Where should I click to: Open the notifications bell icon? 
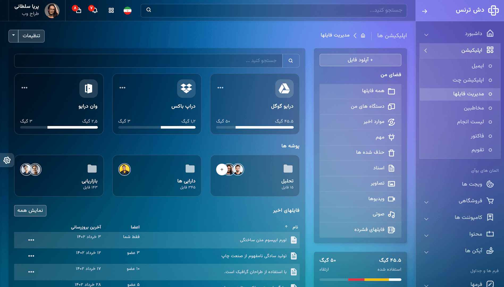95,10
